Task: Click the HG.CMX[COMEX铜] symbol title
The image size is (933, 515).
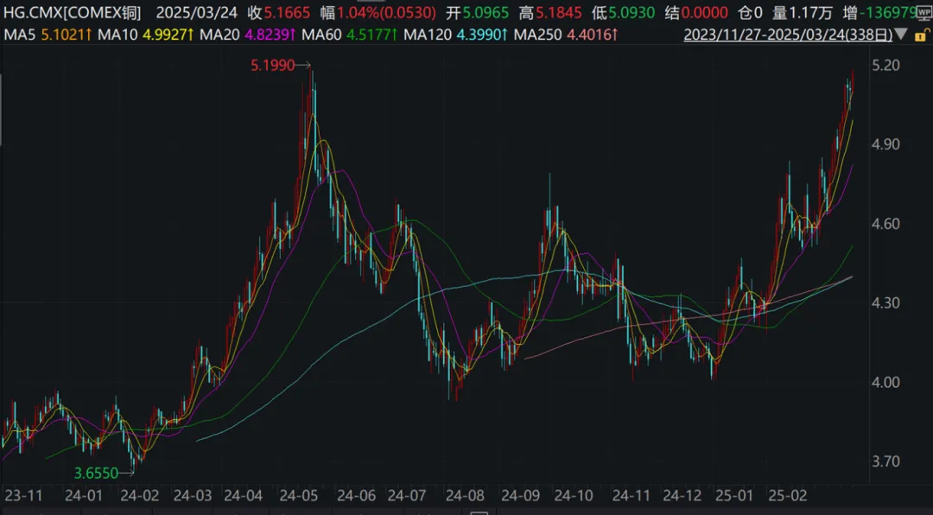Action: 72,12
